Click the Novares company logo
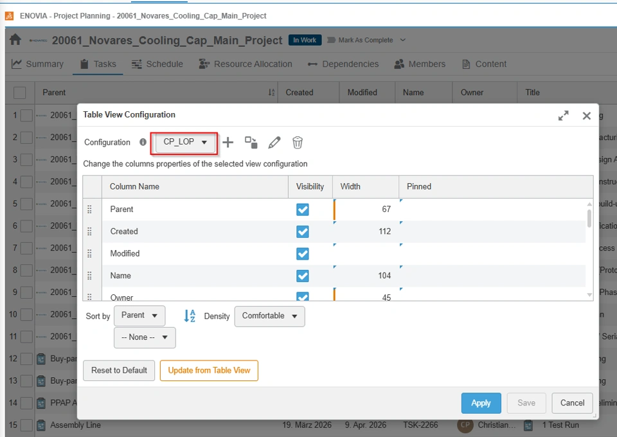Viewport: 617px width, 437px height. tap(38, 40)
